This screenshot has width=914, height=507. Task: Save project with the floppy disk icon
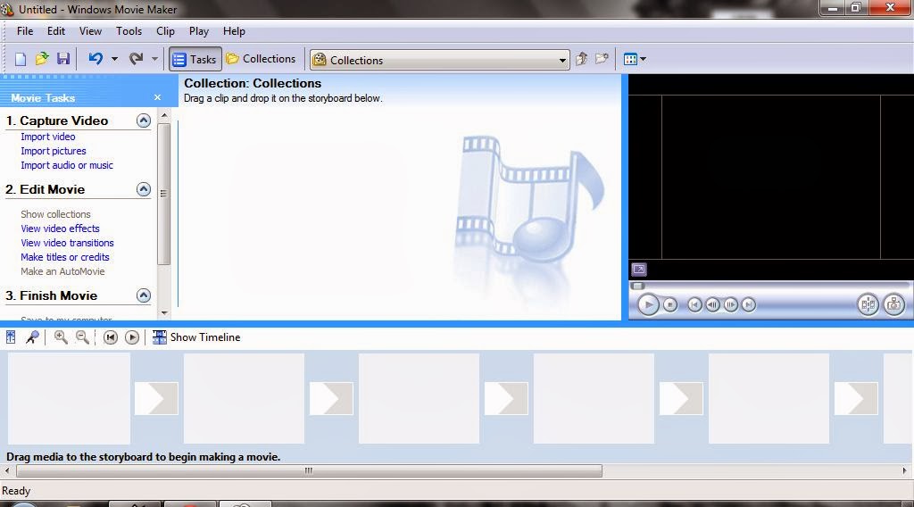[63, 59]
